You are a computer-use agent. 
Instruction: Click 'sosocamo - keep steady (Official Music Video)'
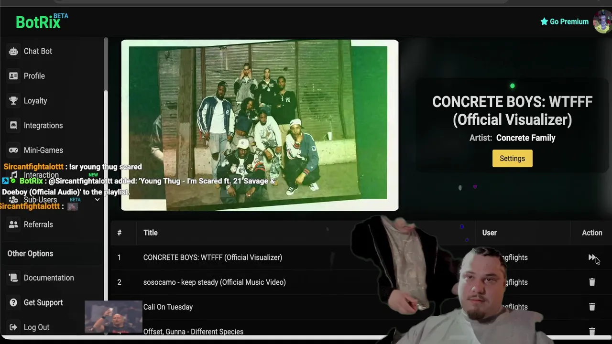[x=215, y=282]
